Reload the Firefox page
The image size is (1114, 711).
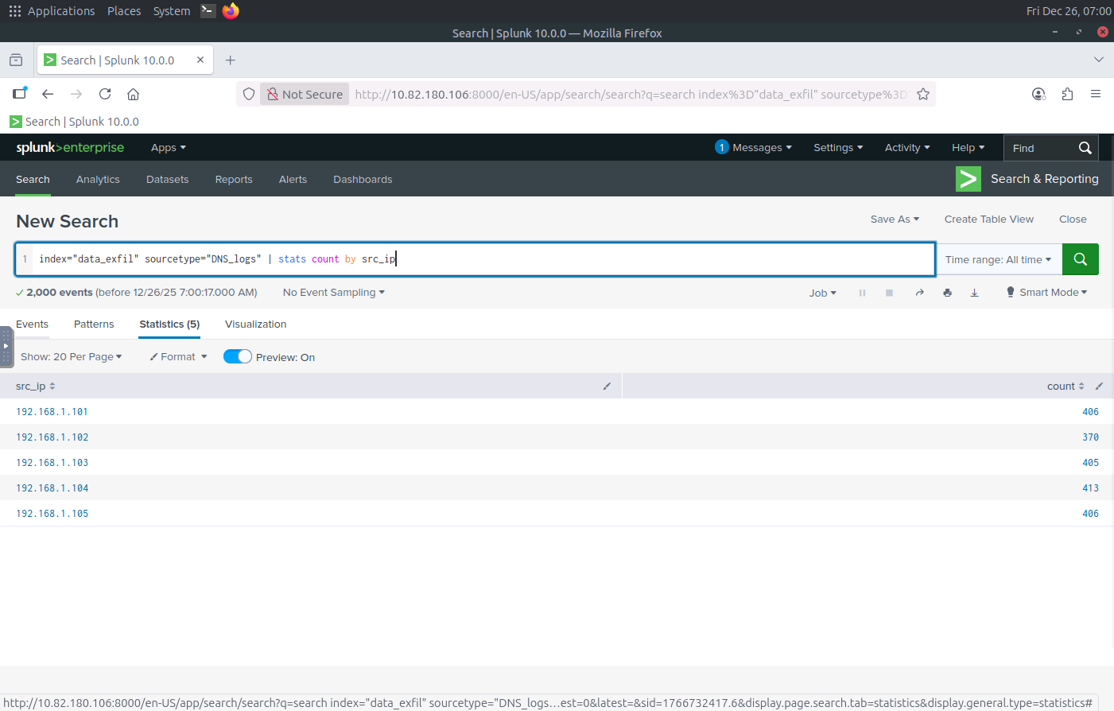click(x=105, y=94)
